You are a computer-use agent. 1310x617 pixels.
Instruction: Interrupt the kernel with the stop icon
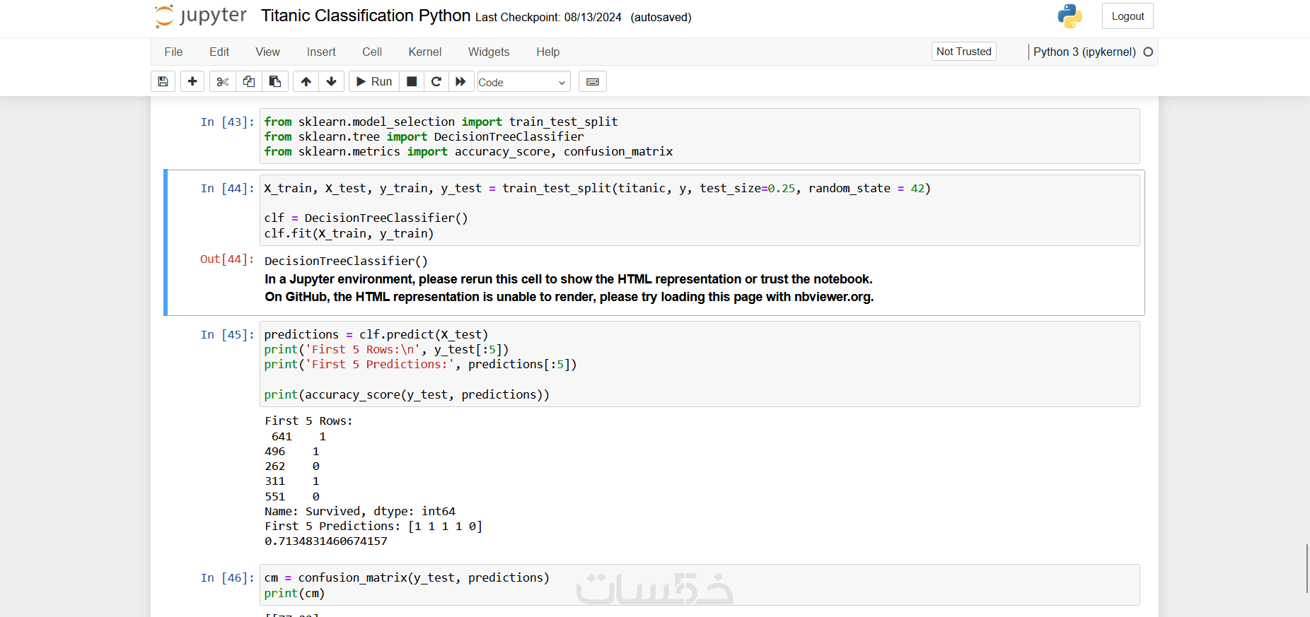click(x=412, y=82)
